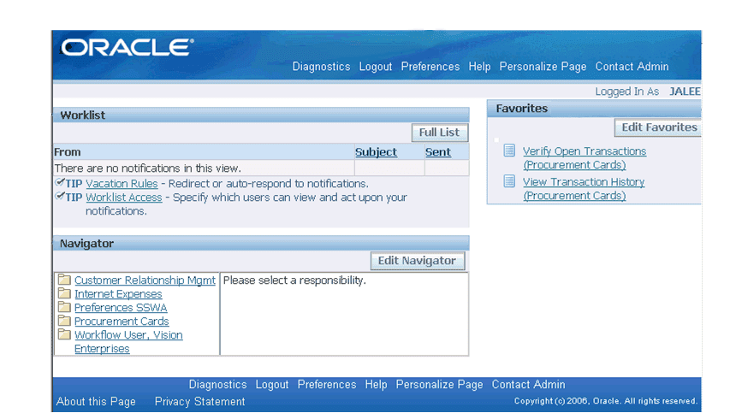
Task: Click the Edit Navigator button
Action: [418, 261]
